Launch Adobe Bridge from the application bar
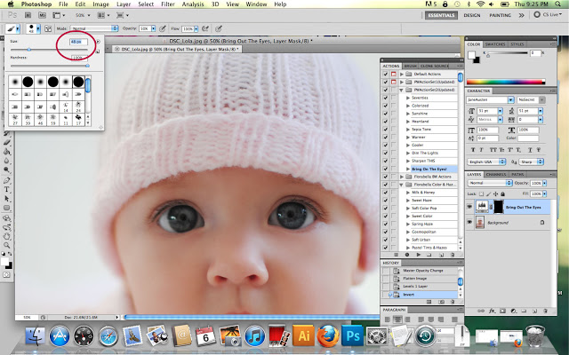The image size is (569, 355). coord(28,15)
